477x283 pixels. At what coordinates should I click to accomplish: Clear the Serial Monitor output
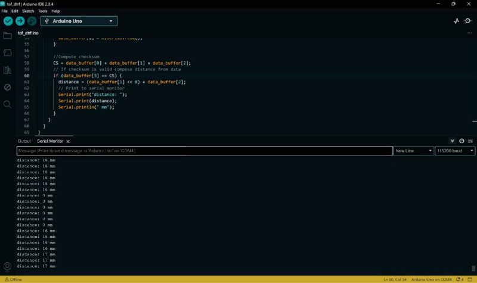470,141
